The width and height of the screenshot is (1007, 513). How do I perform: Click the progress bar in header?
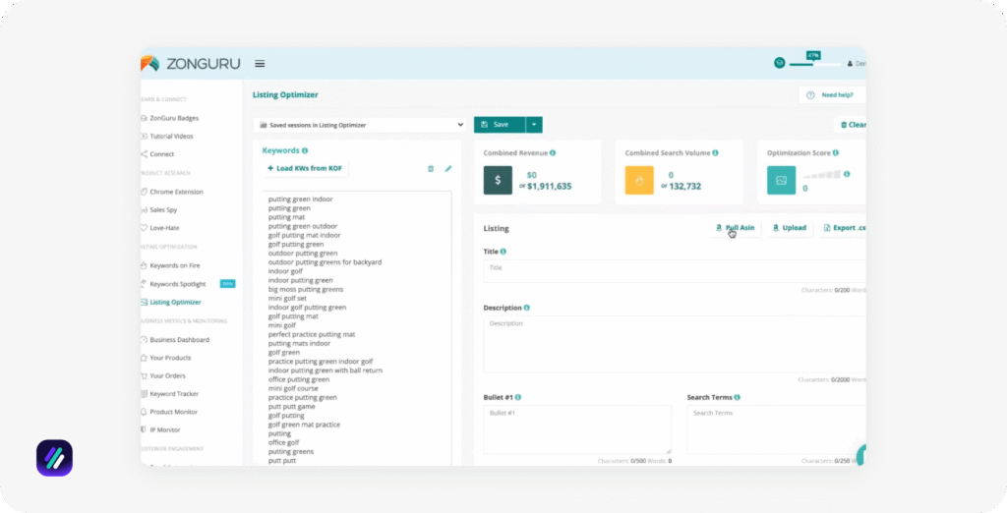point(814,64)
